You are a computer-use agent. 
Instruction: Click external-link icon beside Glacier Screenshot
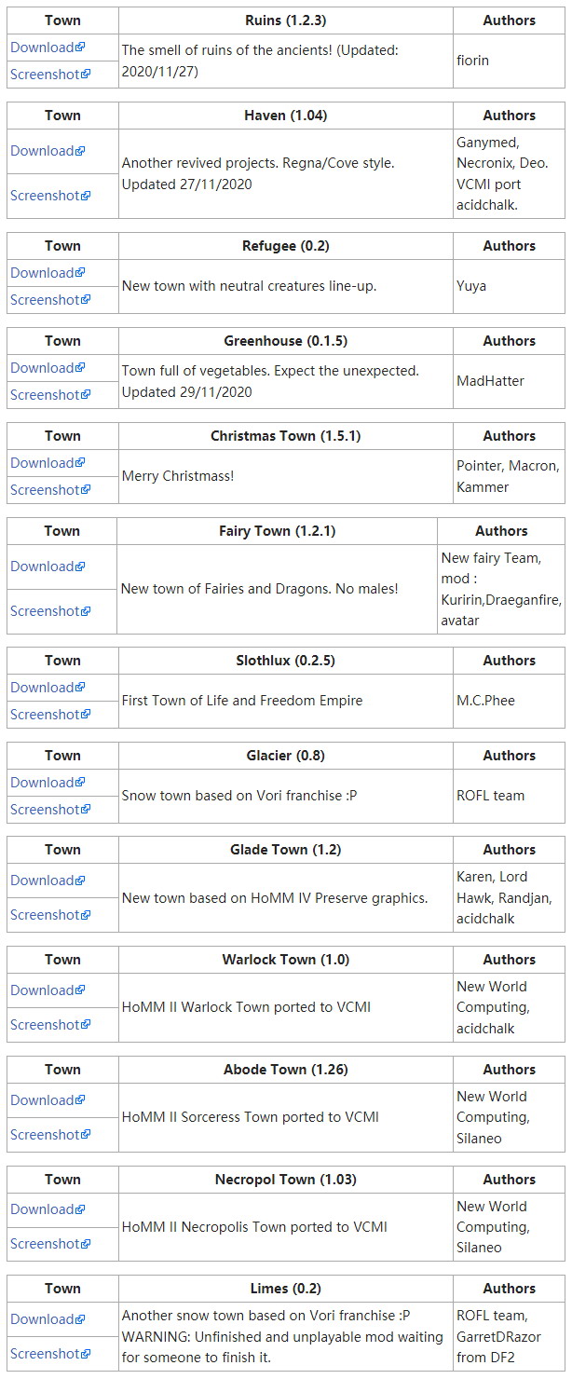pyautogui.click(x=86, y=810)
